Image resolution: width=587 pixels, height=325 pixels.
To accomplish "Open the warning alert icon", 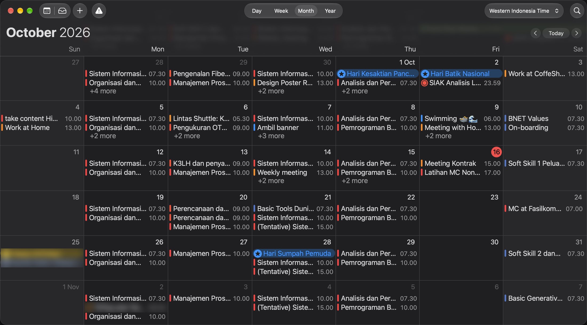I will (x=99, y=11).
